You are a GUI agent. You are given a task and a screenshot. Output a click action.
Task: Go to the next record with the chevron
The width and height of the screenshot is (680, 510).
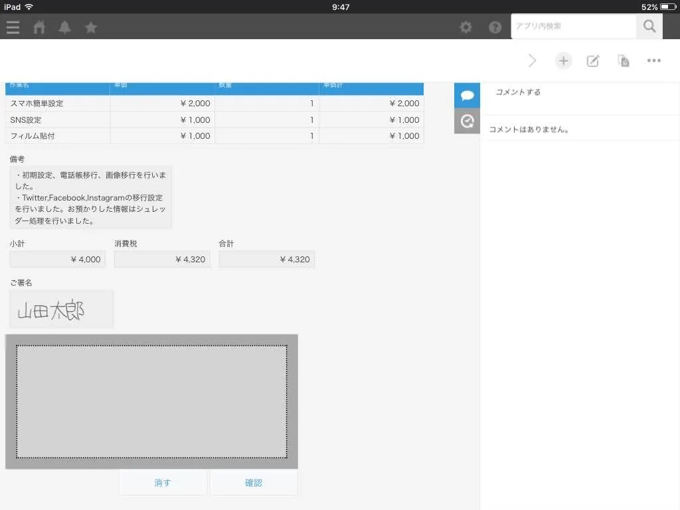[x=532, y=61]
